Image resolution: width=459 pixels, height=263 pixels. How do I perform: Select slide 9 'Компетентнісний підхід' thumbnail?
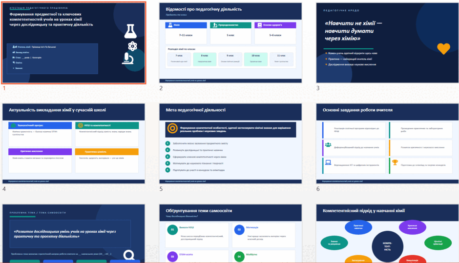pos(387,233)
